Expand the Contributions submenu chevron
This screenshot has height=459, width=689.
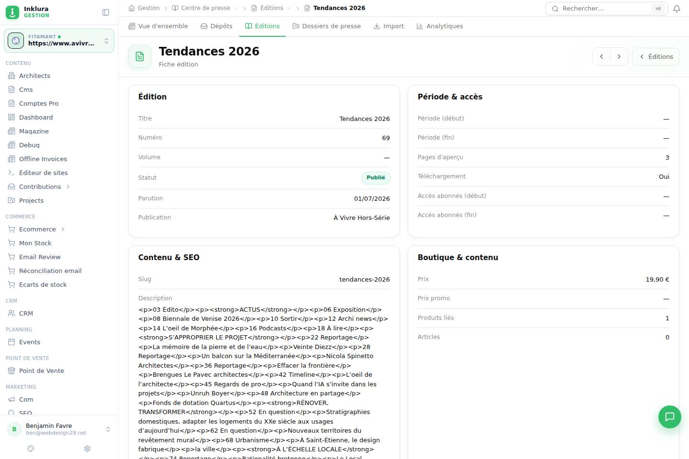pos(68,186)
